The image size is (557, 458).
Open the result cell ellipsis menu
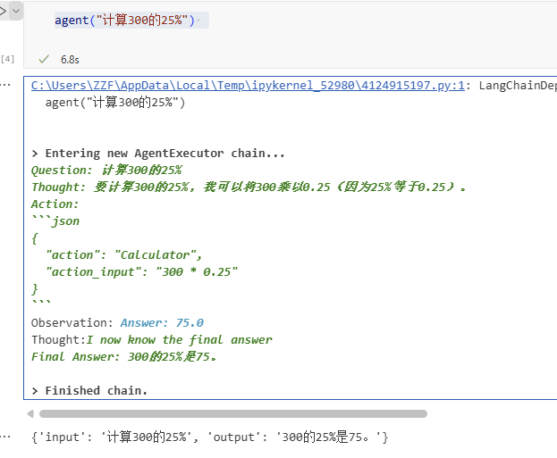[5, 437]
